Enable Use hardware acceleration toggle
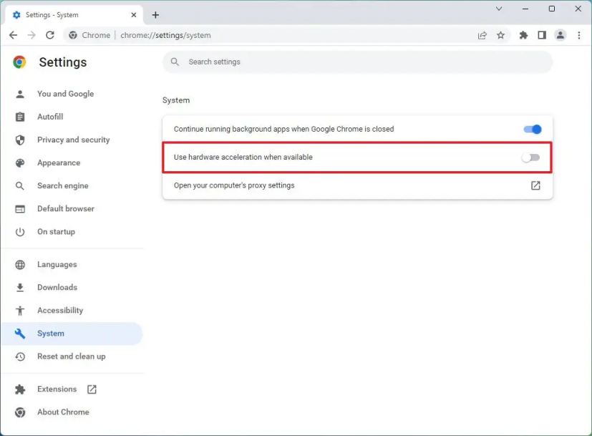The width and height of the screenshot is (592, 436). coord(530,158)
